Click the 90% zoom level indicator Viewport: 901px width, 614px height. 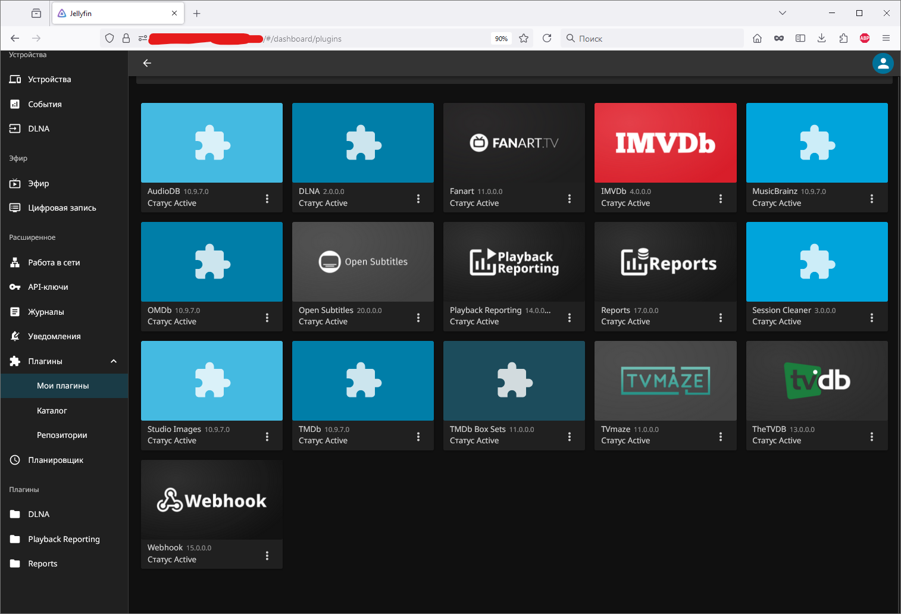[x=501, y=39]
